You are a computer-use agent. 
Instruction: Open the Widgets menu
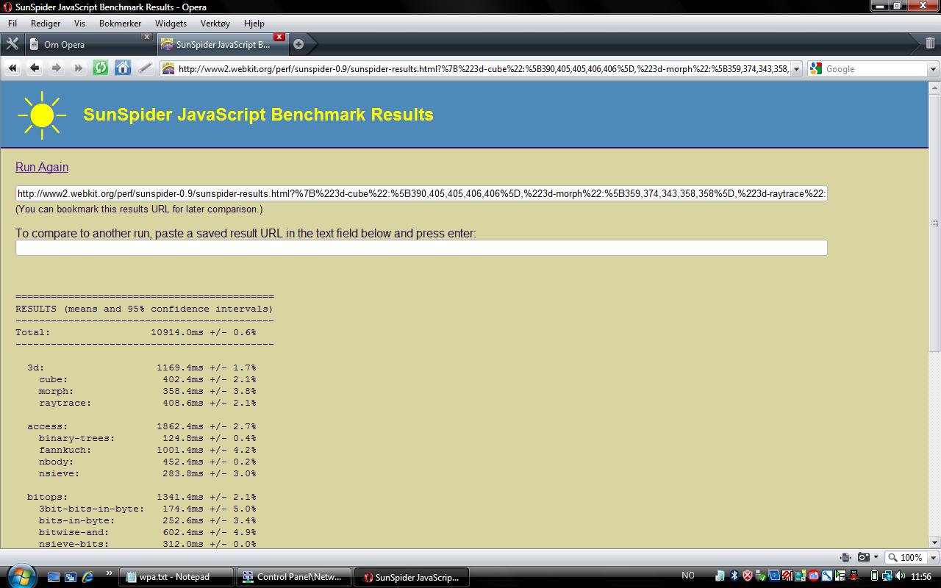171,24
